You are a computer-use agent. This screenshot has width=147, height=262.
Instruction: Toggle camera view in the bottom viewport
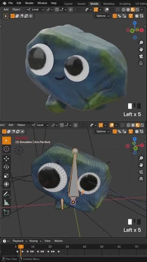click(141, 172)
